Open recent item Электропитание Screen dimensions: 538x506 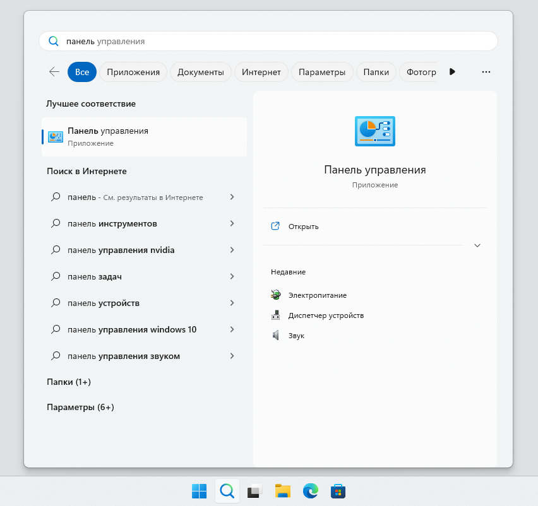318,295
